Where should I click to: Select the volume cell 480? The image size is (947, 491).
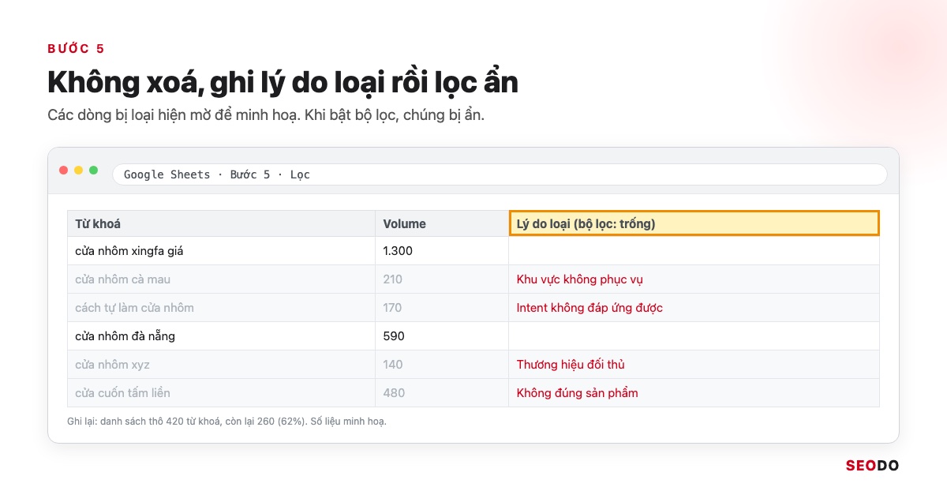point(442,393)
